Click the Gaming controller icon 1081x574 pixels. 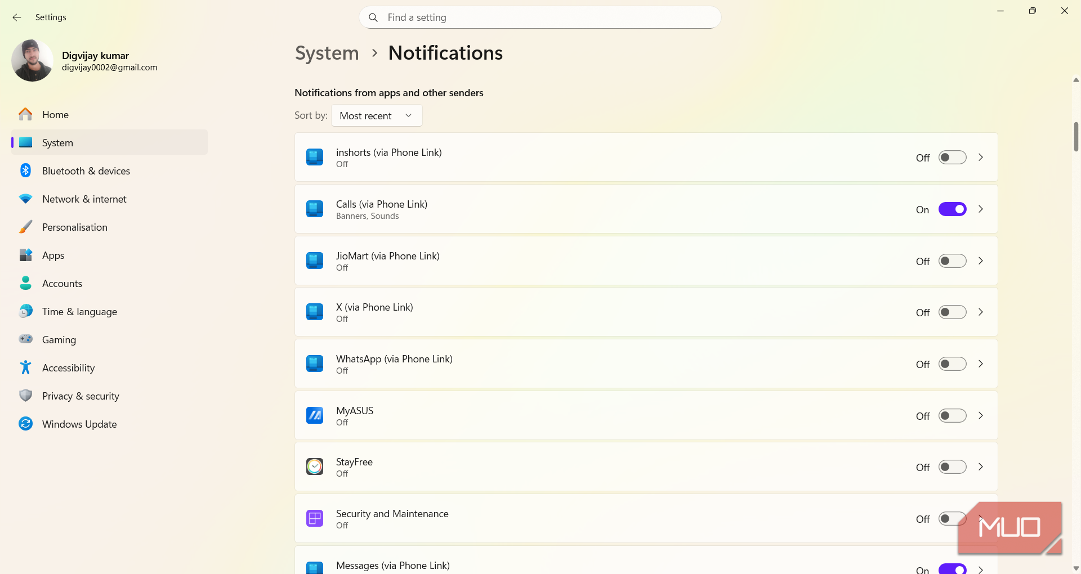coord(25,339)
